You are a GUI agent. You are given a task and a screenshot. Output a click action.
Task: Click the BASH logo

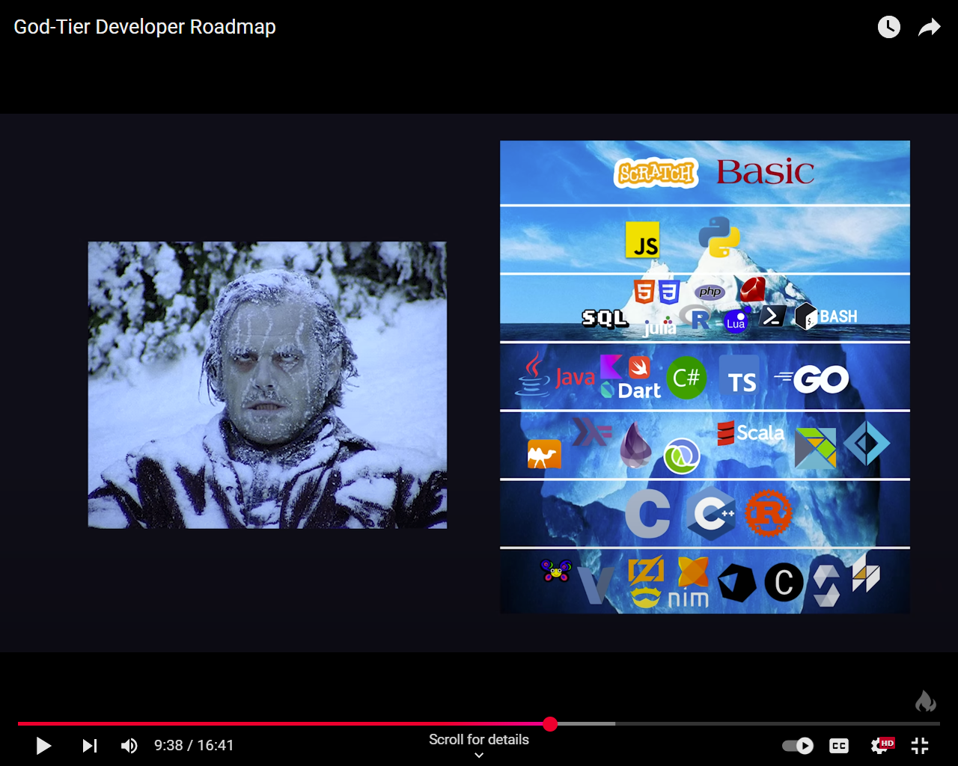[x=826, y=316]
